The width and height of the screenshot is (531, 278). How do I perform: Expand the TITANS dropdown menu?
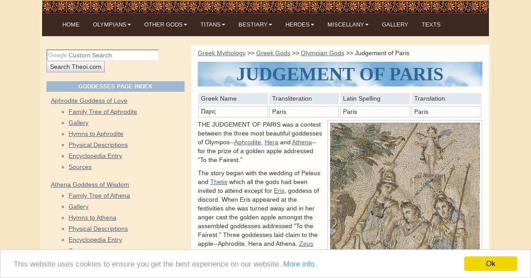[x=213, y=25]
